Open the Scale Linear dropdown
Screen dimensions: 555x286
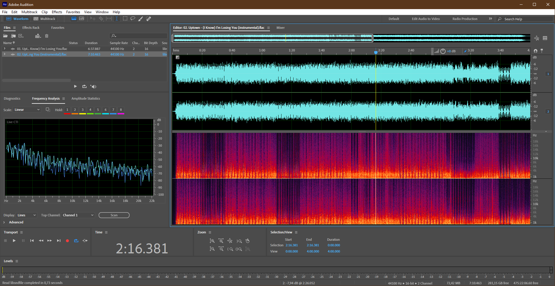point(27,110)
